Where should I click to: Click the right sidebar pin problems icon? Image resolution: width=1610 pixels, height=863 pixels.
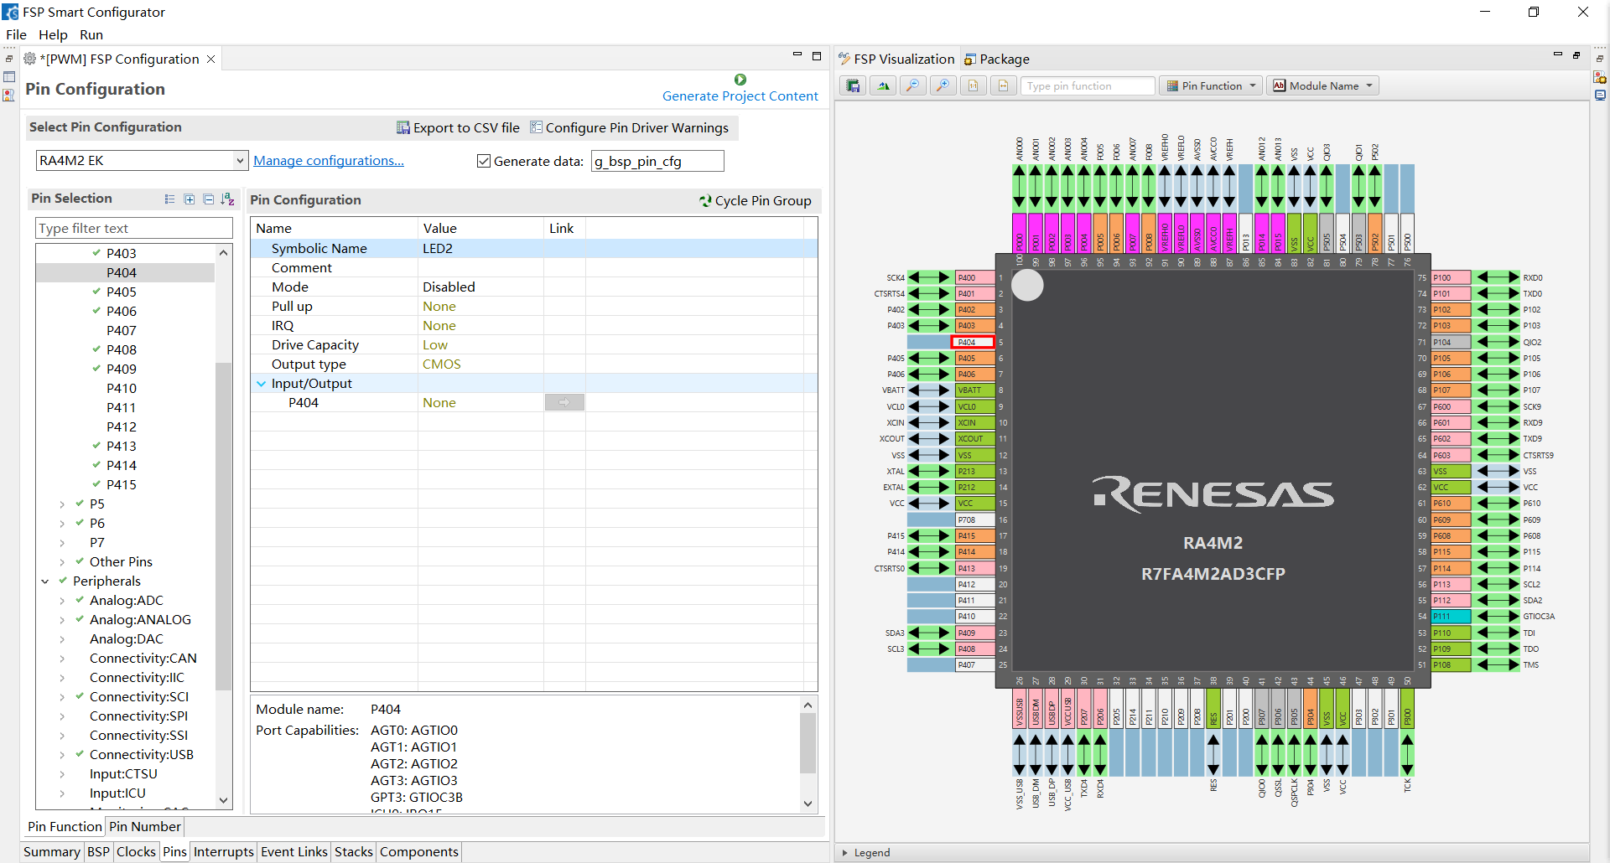tap(1600, 77)
